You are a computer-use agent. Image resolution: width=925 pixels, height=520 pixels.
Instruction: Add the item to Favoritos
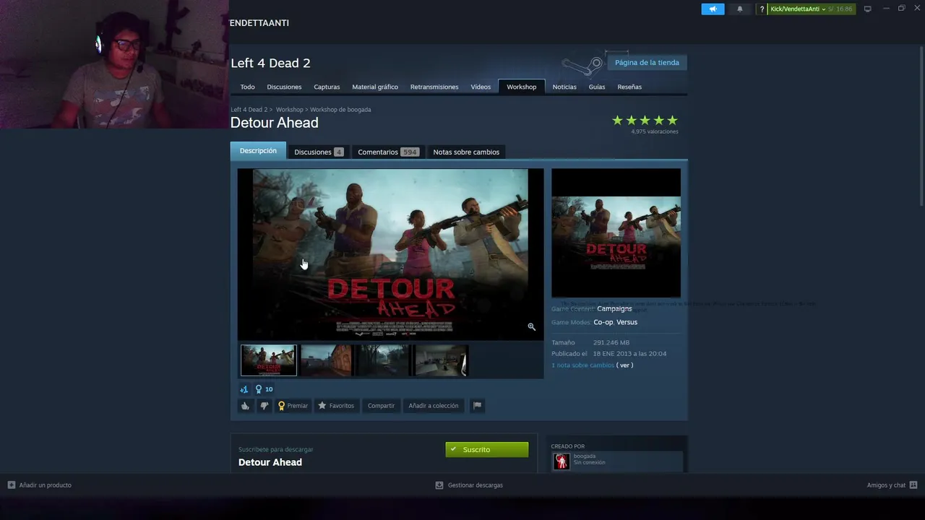tap(336, 406)
